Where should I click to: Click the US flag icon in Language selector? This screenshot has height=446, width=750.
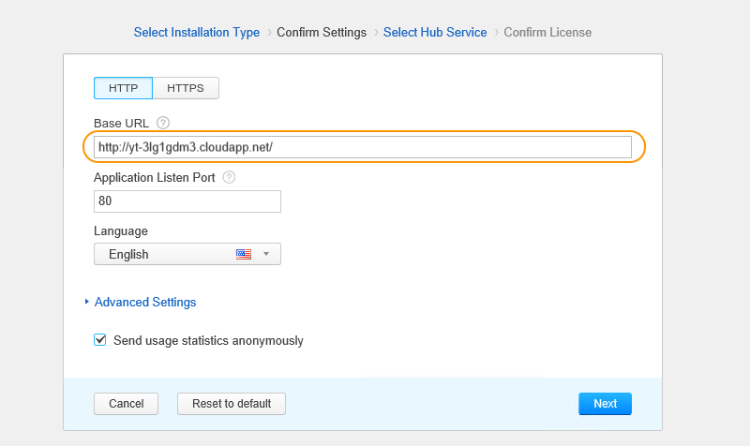pos(244,254)
